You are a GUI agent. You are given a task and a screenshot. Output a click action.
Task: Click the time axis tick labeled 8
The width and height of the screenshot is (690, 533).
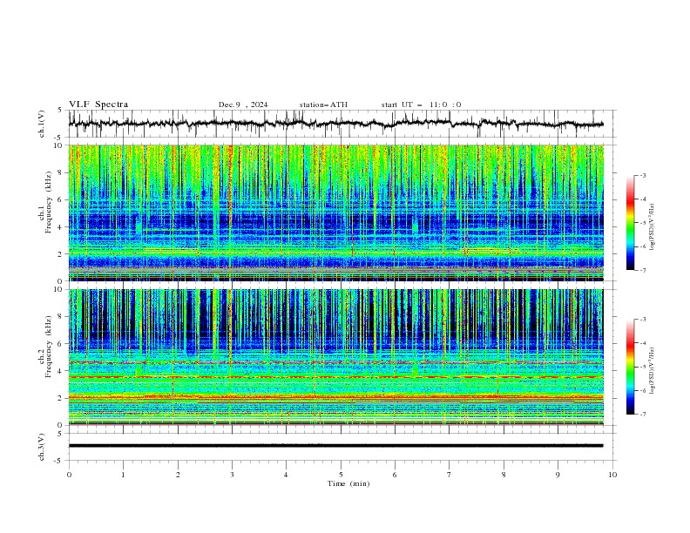[x=504, y=475]
